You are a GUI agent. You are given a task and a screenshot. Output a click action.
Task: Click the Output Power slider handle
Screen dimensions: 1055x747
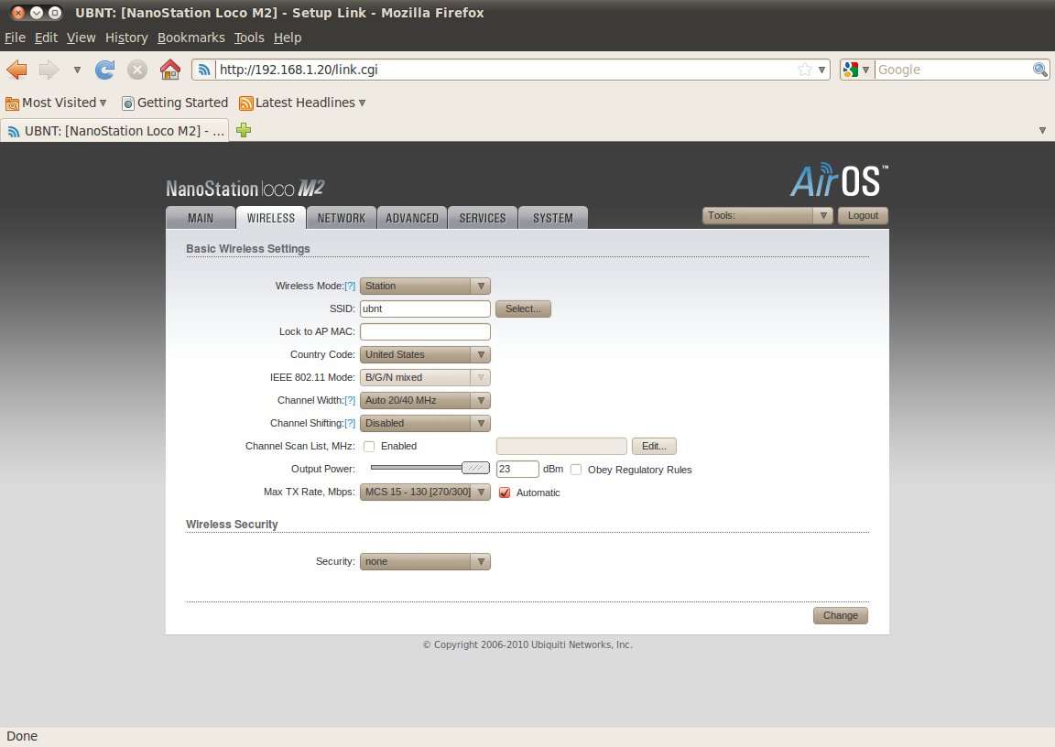(475, 468)
